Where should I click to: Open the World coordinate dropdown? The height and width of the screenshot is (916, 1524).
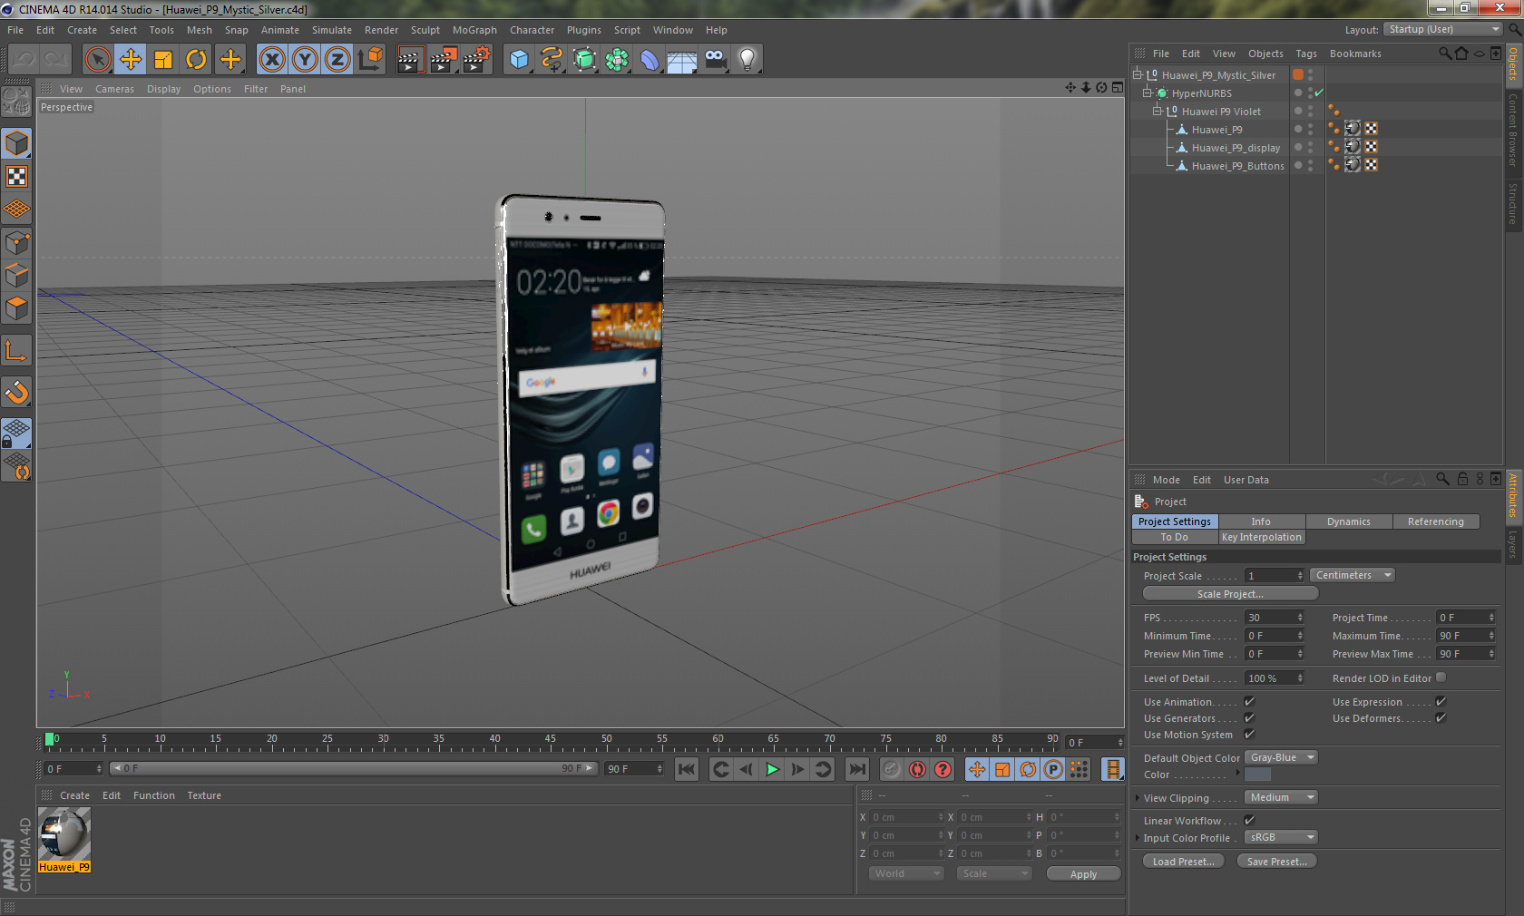tap(906, 873)
